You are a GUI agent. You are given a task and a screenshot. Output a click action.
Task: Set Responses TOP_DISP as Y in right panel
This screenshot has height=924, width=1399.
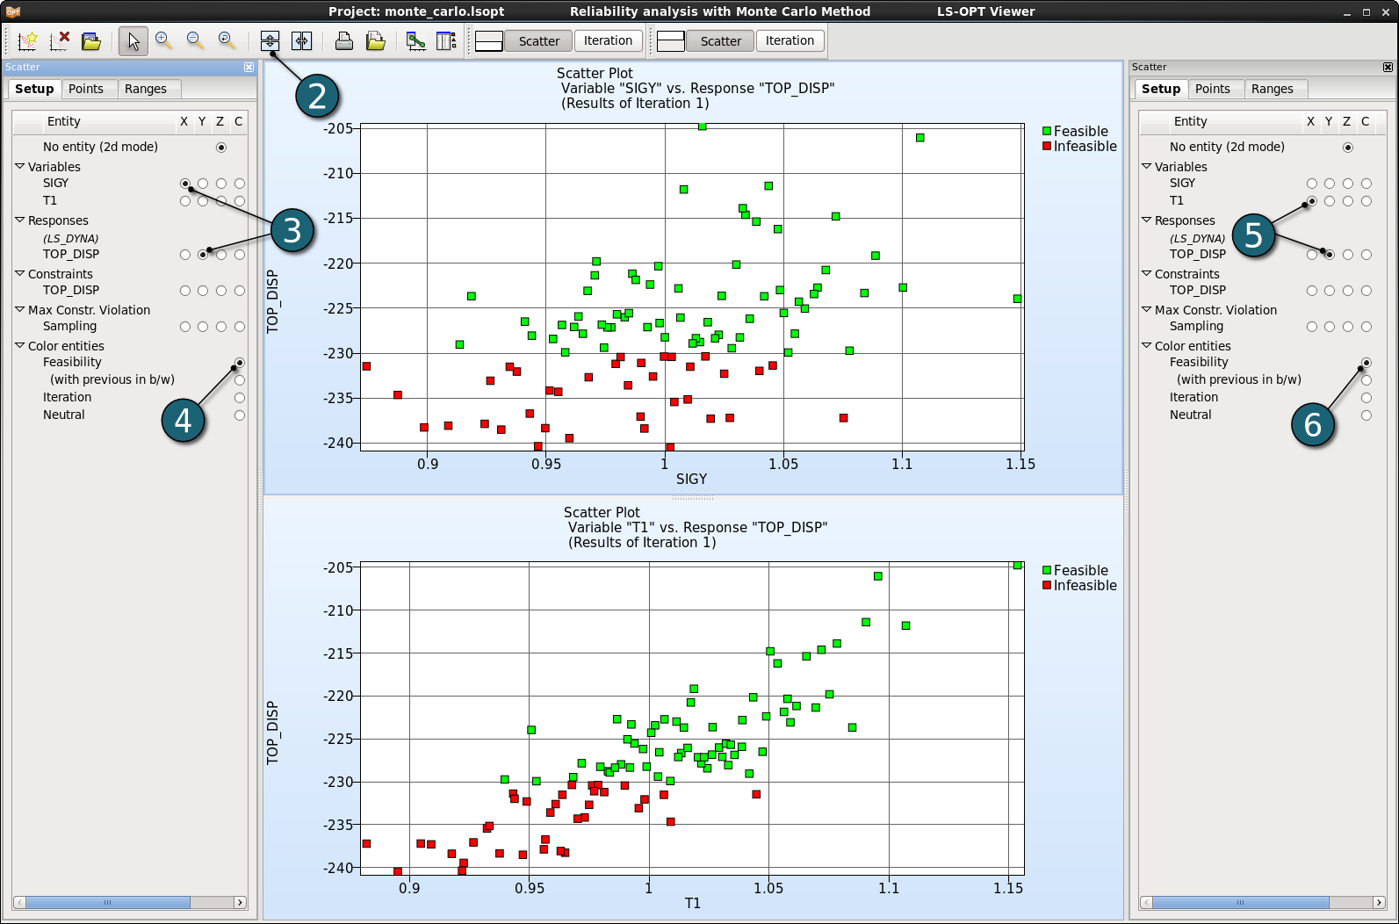point(1330,255)
